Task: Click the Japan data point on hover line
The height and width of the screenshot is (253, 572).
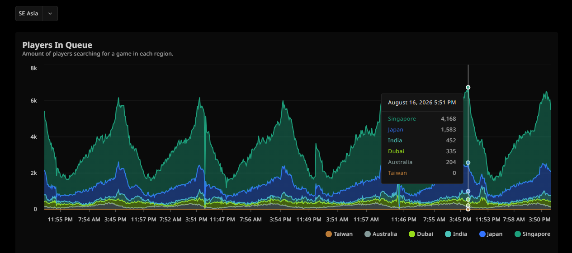Action: click(x=468, y=163)
